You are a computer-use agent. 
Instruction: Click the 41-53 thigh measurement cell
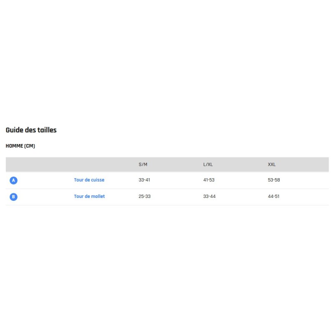[209, 180]
